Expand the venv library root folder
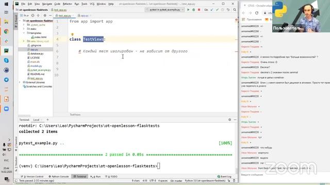The height and width of the screenshot is (185, 330). click(24, 41)
